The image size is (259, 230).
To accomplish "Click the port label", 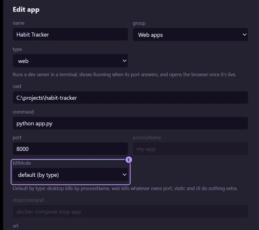I will (17, 137).
